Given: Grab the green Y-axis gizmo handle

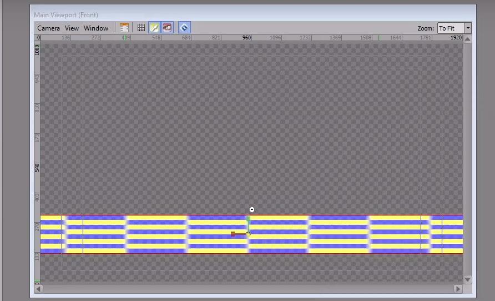Looking at the screenshot, I should pyautogui.click(x=249, y=219).
